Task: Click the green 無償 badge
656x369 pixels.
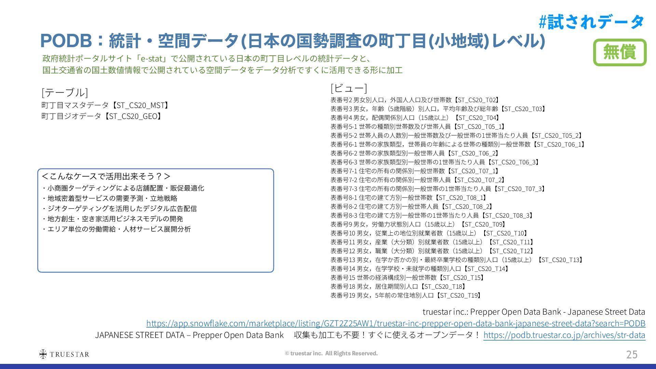Action: (x=619, y=52)
